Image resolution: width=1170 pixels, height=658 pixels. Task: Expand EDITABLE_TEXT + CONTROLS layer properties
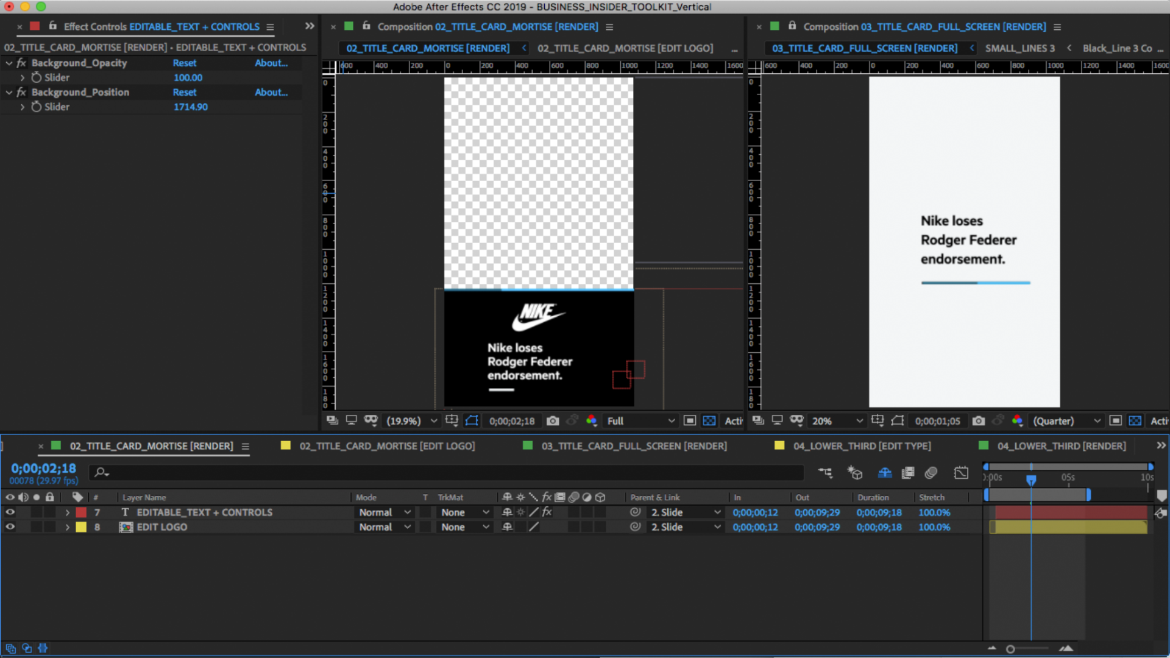[x=67, y=512]
